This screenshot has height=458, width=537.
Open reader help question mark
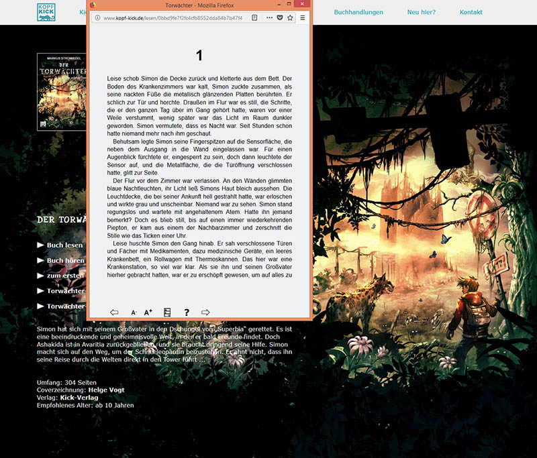click(187, 312)
